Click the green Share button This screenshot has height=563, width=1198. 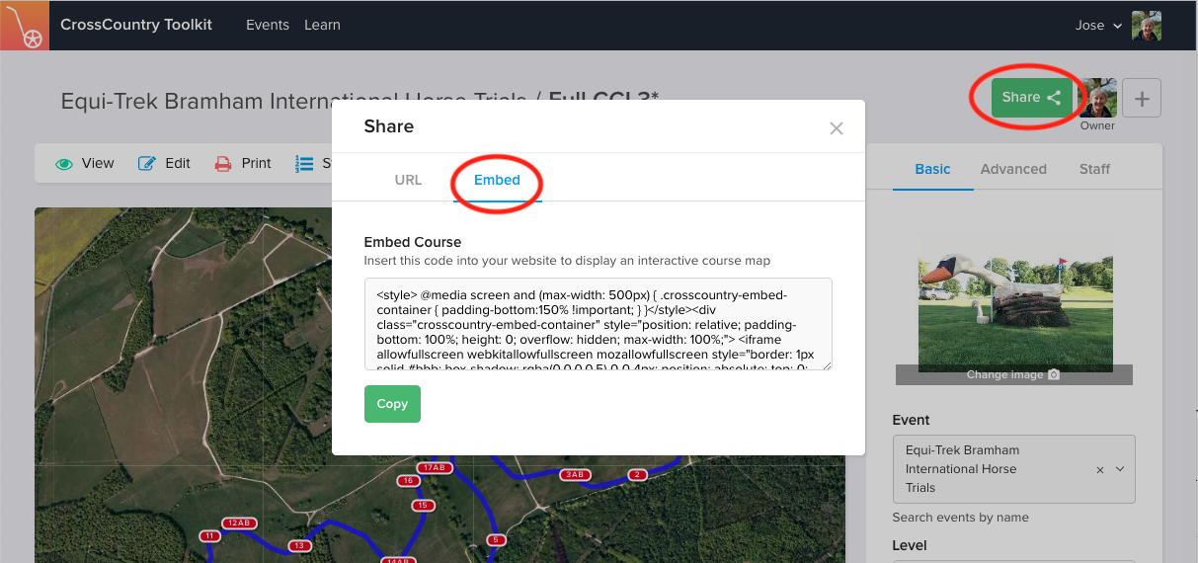(x=1031, y=97)
